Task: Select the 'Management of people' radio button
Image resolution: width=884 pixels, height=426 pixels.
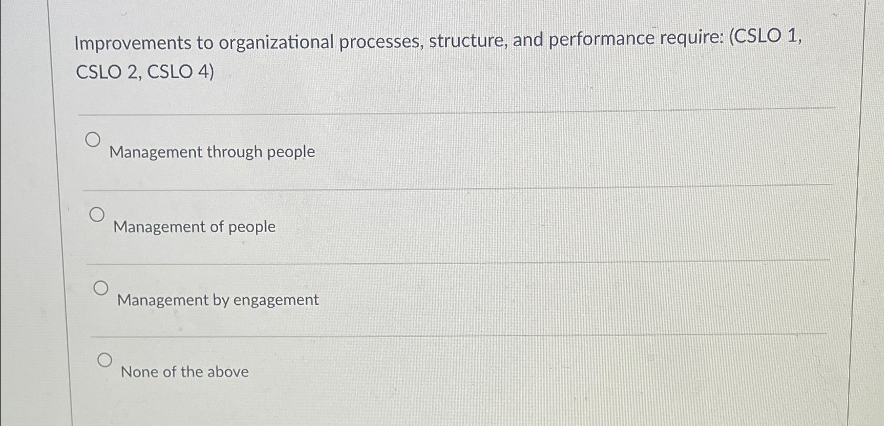Action: [x=97, y=214]
